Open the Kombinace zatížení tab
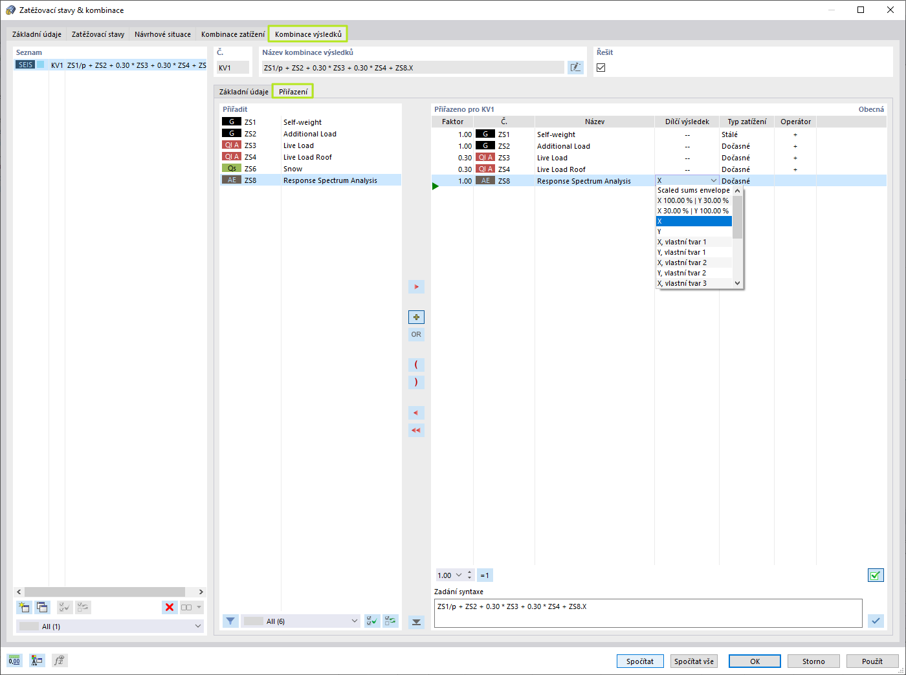 pos(233,34)
